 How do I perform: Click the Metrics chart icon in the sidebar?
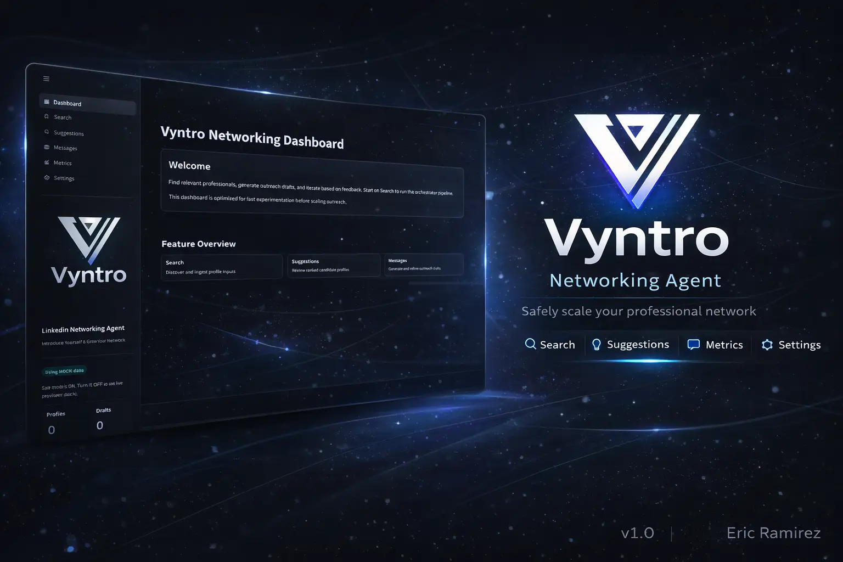click(x=48, y=162)
